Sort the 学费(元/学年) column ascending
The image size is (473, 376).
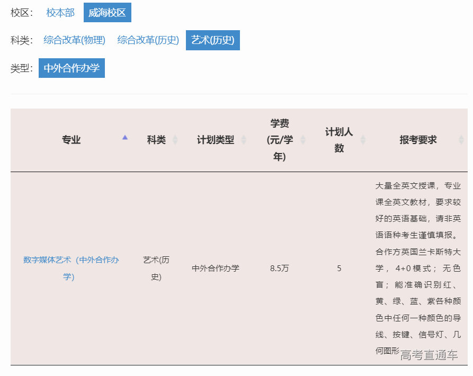pos(302,137)
